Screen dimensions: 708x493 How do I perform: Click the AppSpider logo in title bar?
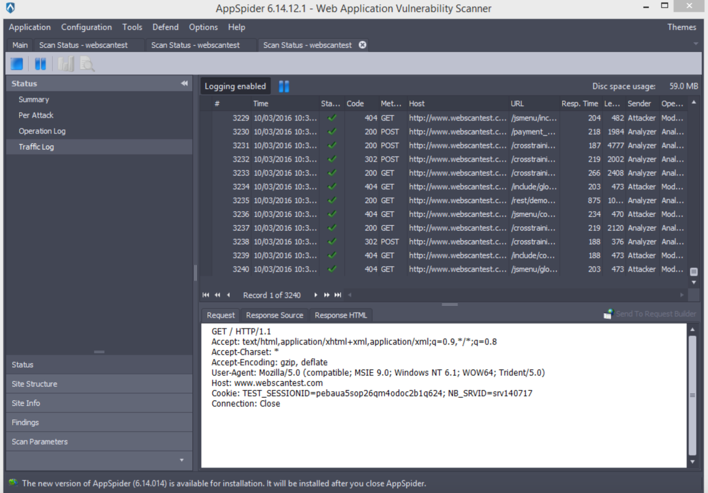coord(11,8)
